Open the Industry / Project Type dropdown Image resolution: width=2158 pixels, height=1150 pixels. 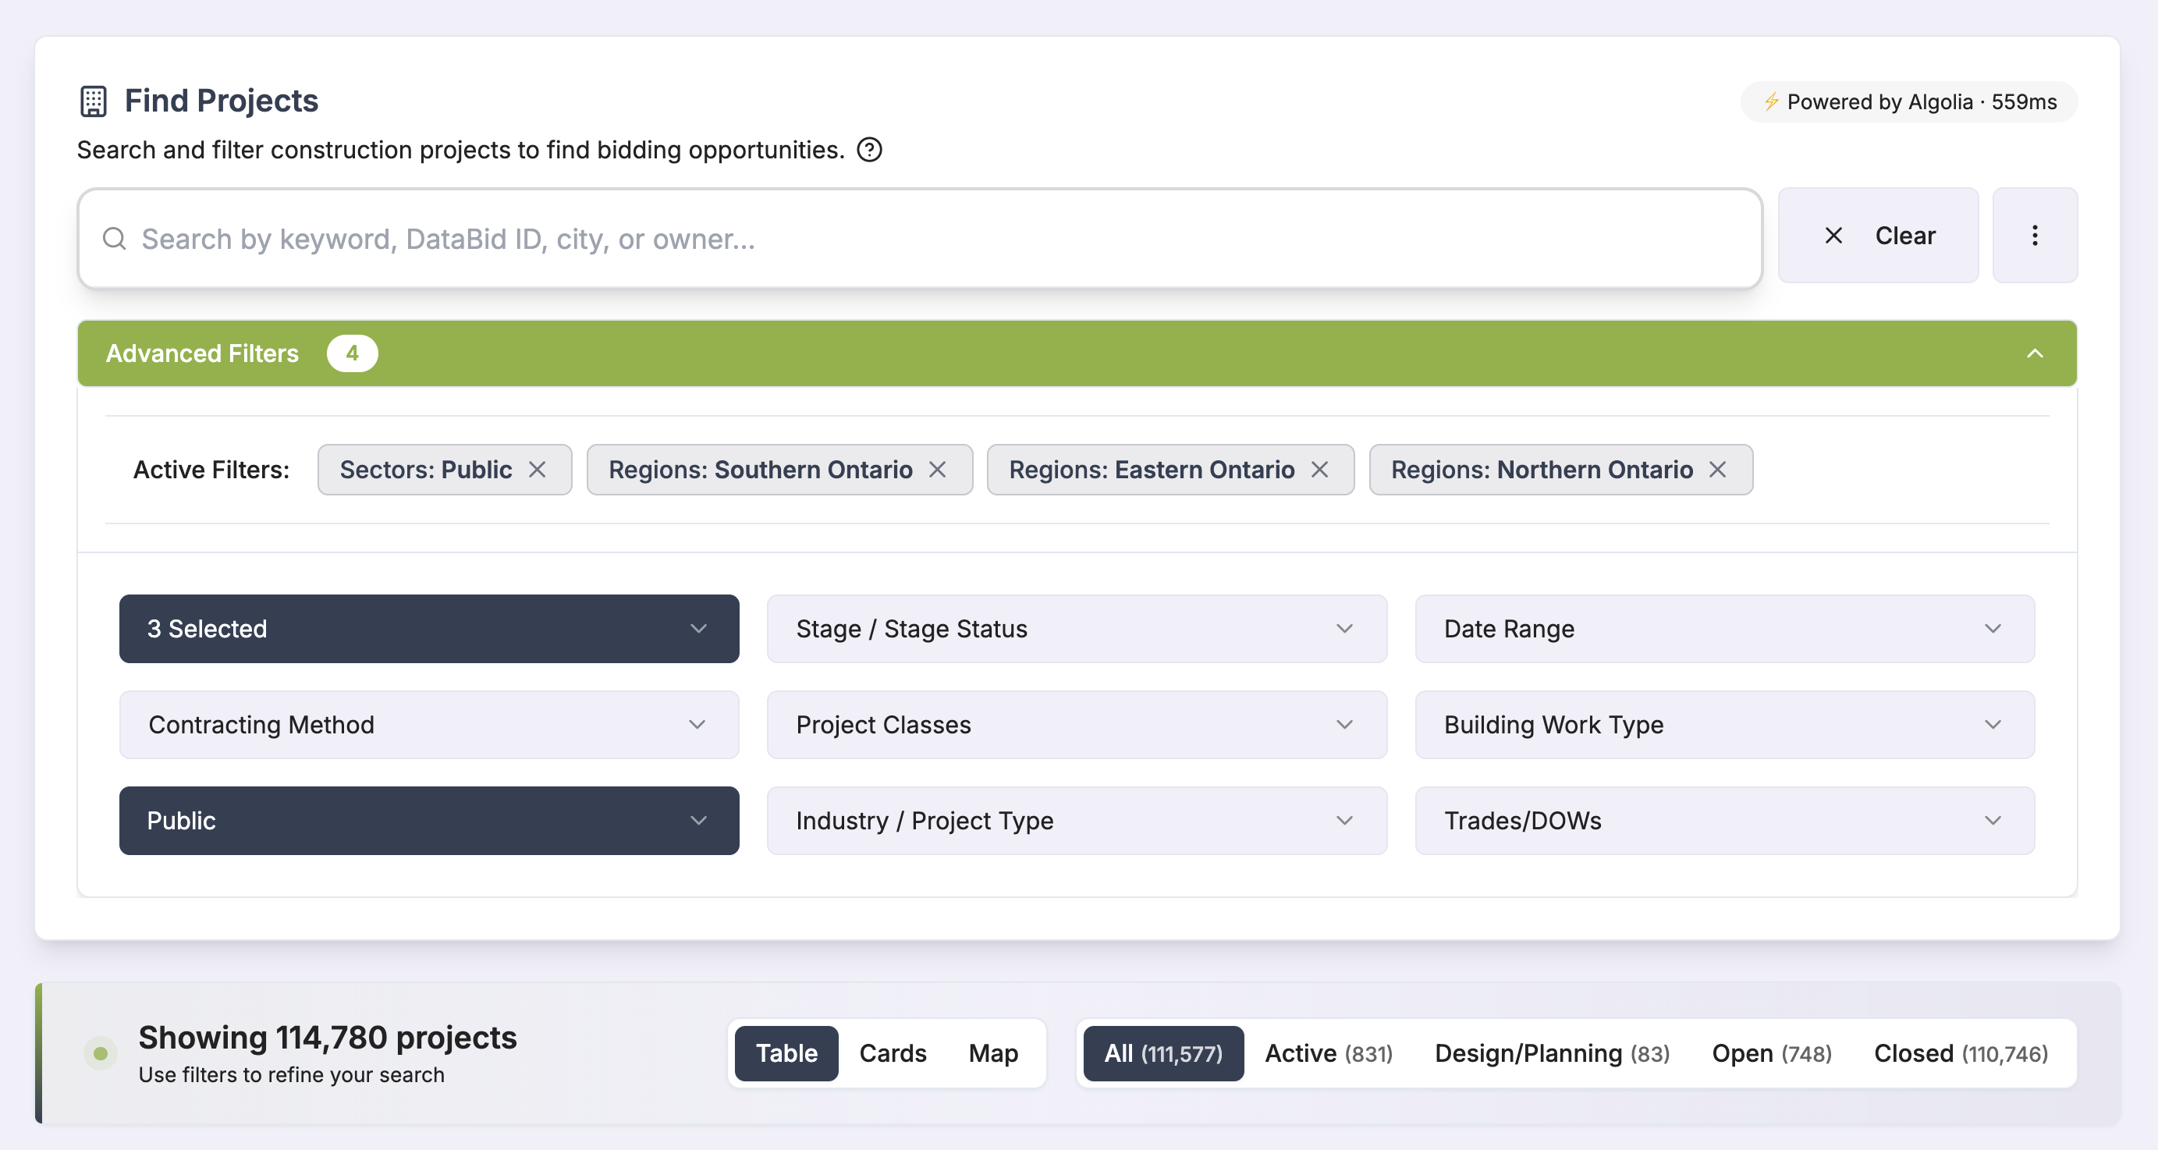point(1077,821)
